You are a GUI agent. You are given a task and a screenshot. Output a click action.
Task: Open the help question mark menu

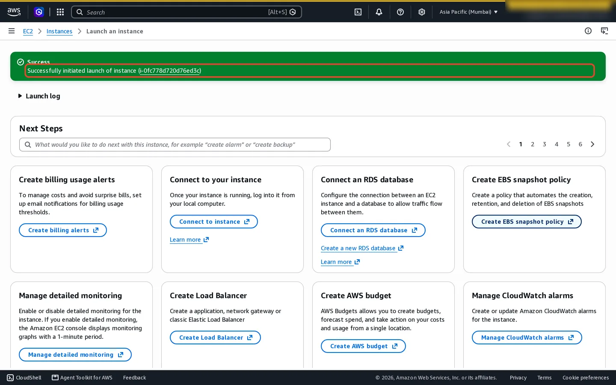coord(400,12)
